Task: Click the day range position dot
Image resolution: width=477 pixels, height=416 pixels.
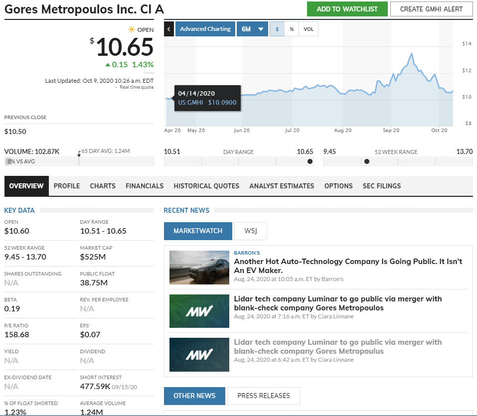Action: point(310,161)
